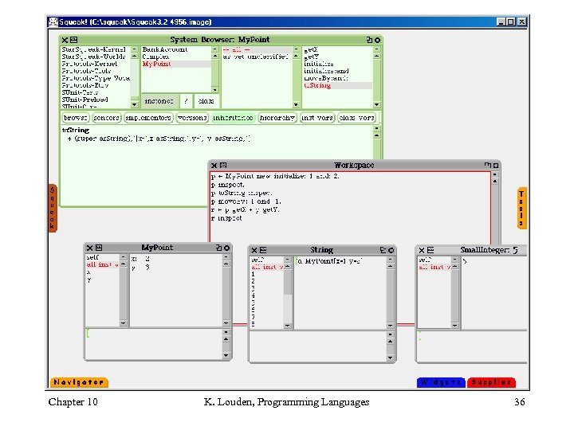The image size is (574, 430).
Task: Switch to instance side in the class pane
Action: tap(159, 101)
